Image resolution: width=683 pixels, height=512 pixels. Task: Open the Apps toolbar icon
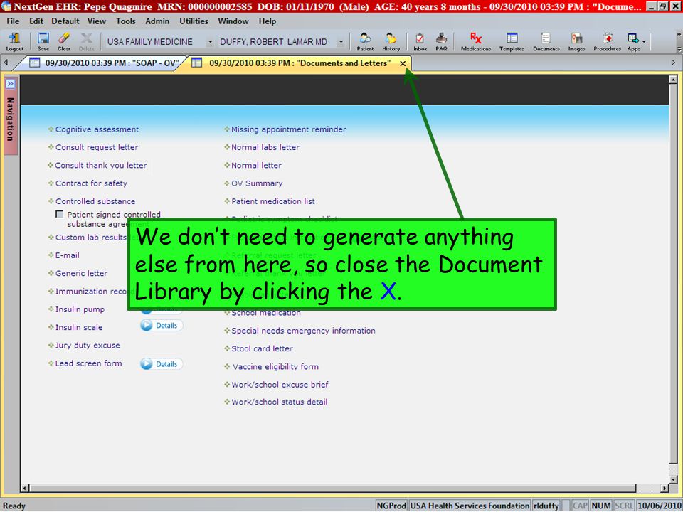[x=633, y=42]
